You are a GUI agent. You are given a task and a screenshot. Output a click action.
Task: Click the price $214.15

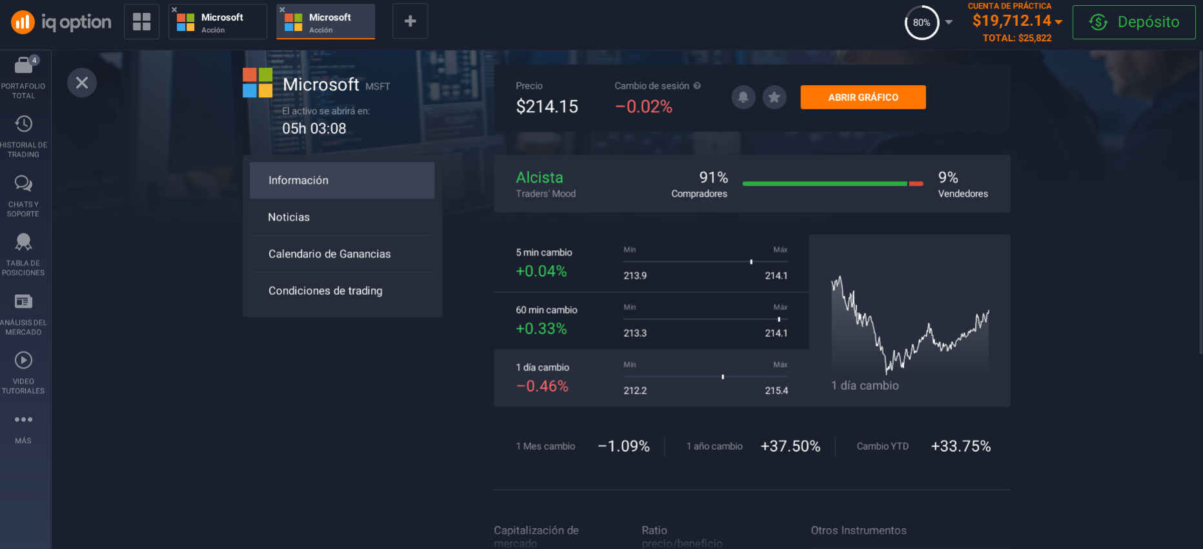pos(547,106)
